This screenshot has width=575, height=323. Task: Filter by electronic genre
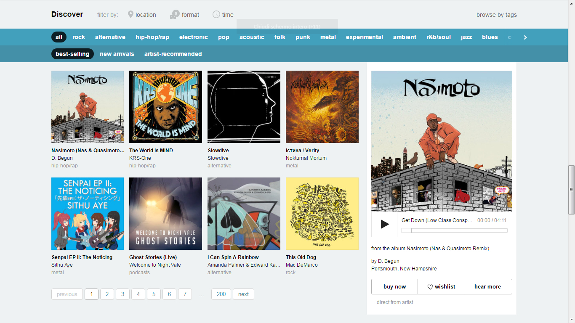[194, 37]
